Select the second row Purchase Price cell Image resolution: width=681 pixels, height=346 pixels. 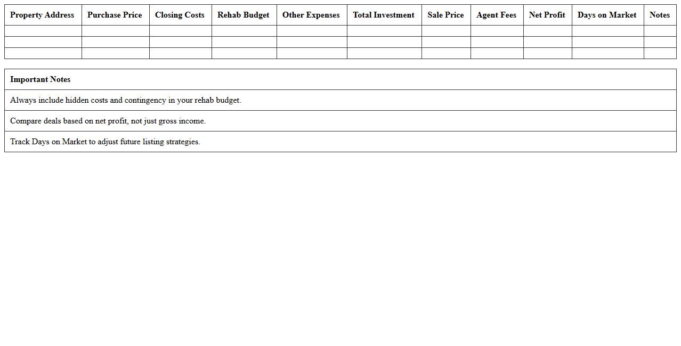115,42
